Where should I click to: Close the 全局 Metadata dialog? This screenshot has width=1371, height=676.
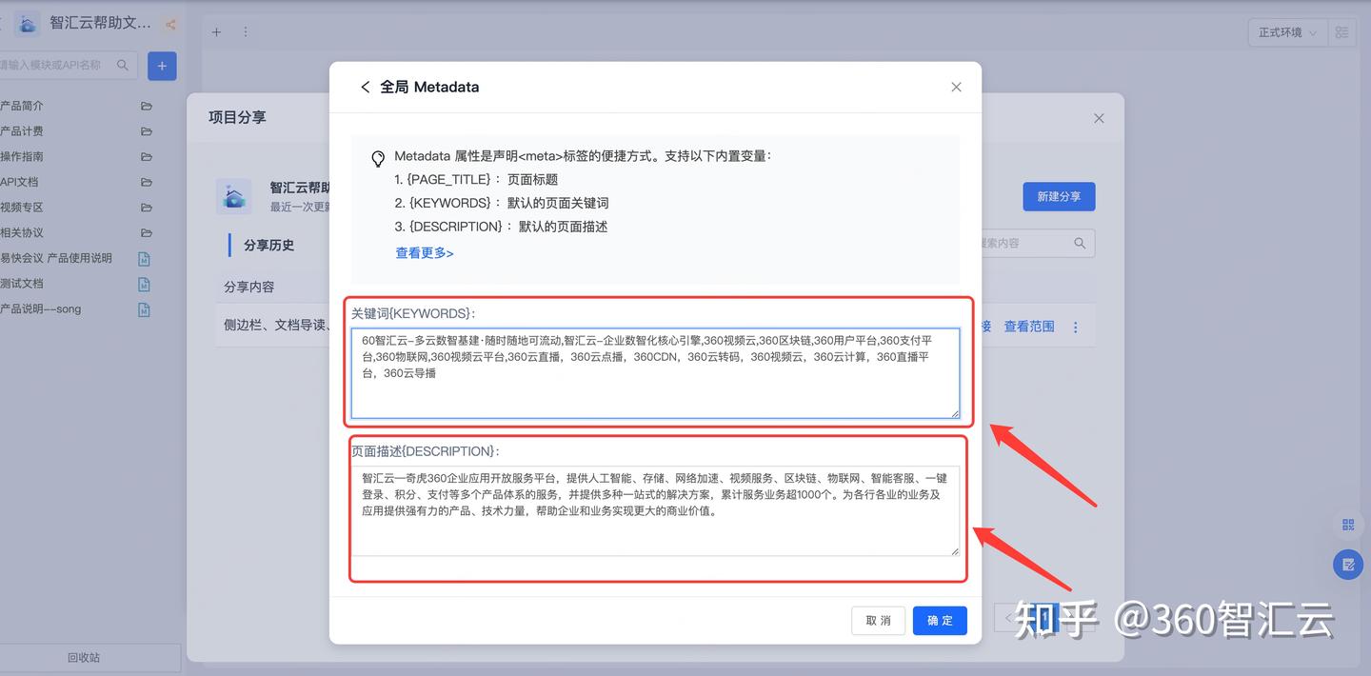coord(956,87)
